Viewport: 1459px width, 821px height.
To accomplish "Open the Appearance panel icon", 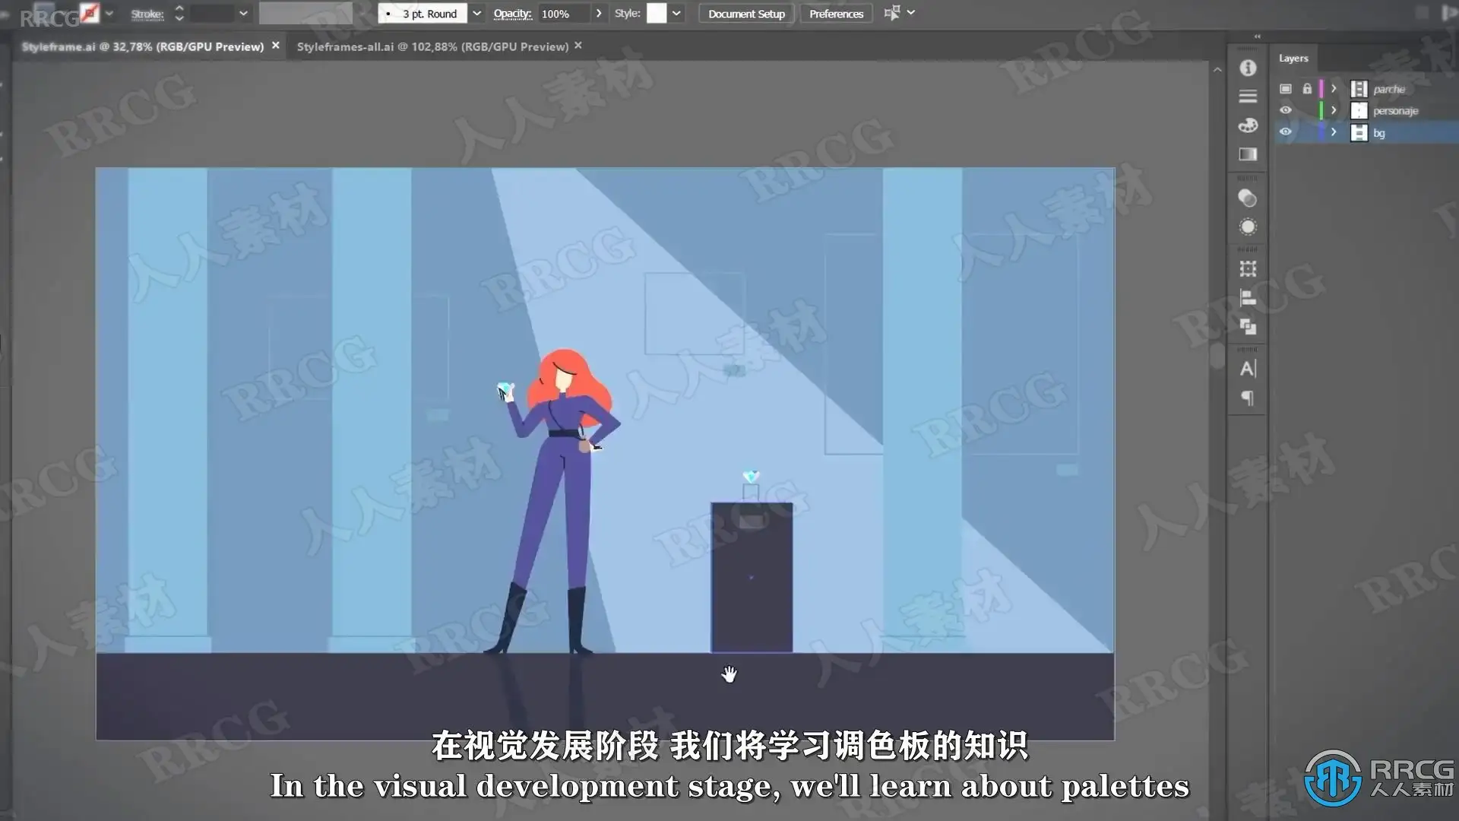I will 1248,227.
